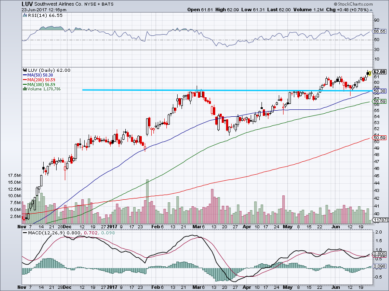389x291 pixels.
Task: Click the tall late-January volume spike bar
Action: point(147,201)
